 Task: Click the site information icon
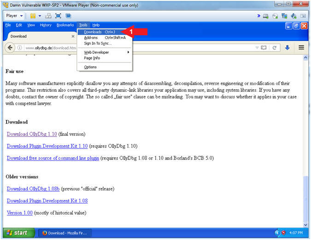(19, 48)
